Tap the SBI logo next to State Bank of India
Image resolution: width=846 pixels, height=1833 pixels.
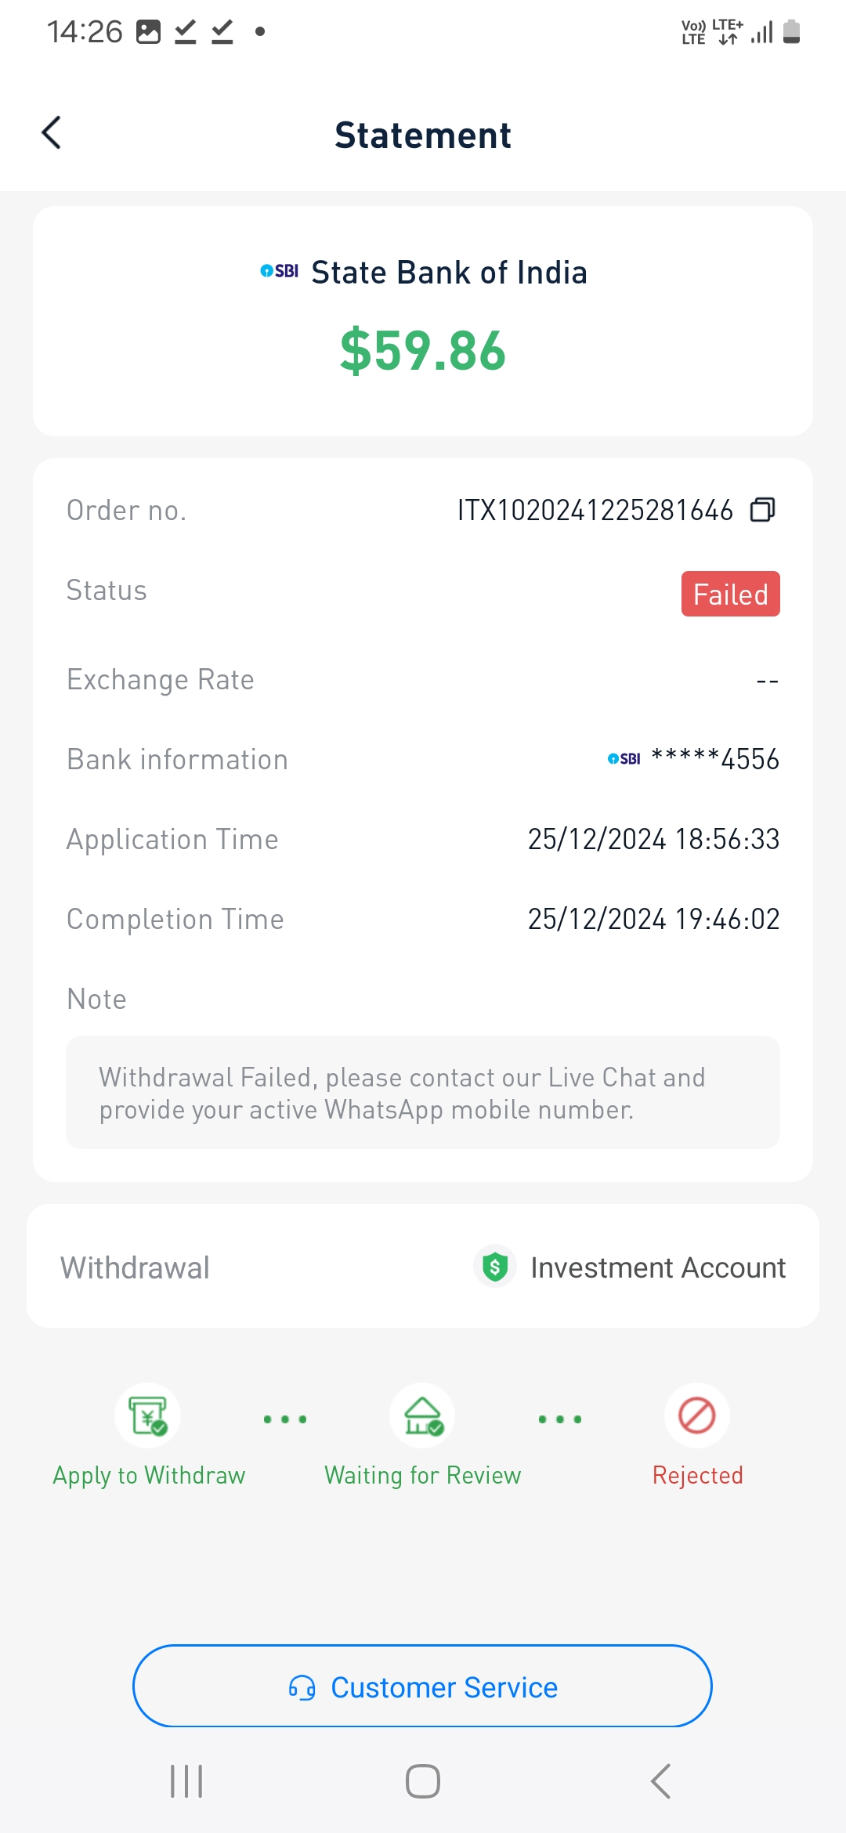[280, 271]
